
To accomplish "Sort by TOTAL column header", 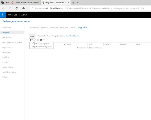I will point(95,44).
